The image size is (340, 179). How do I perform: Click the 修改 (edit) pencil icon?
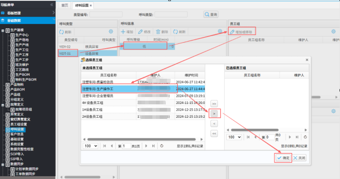pos(141,31)
